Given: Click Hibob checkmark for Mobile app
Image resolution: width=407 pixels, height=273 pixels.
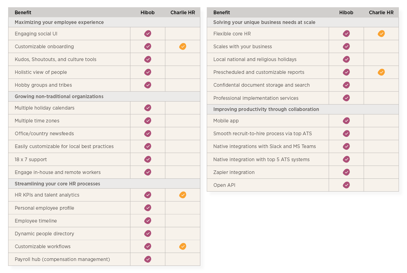Looking at the screenshot, I should 346,121.
